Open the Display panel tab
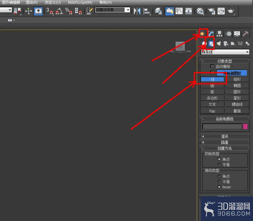The width and height of the screenshot is (253, 221). click(237, 34)
